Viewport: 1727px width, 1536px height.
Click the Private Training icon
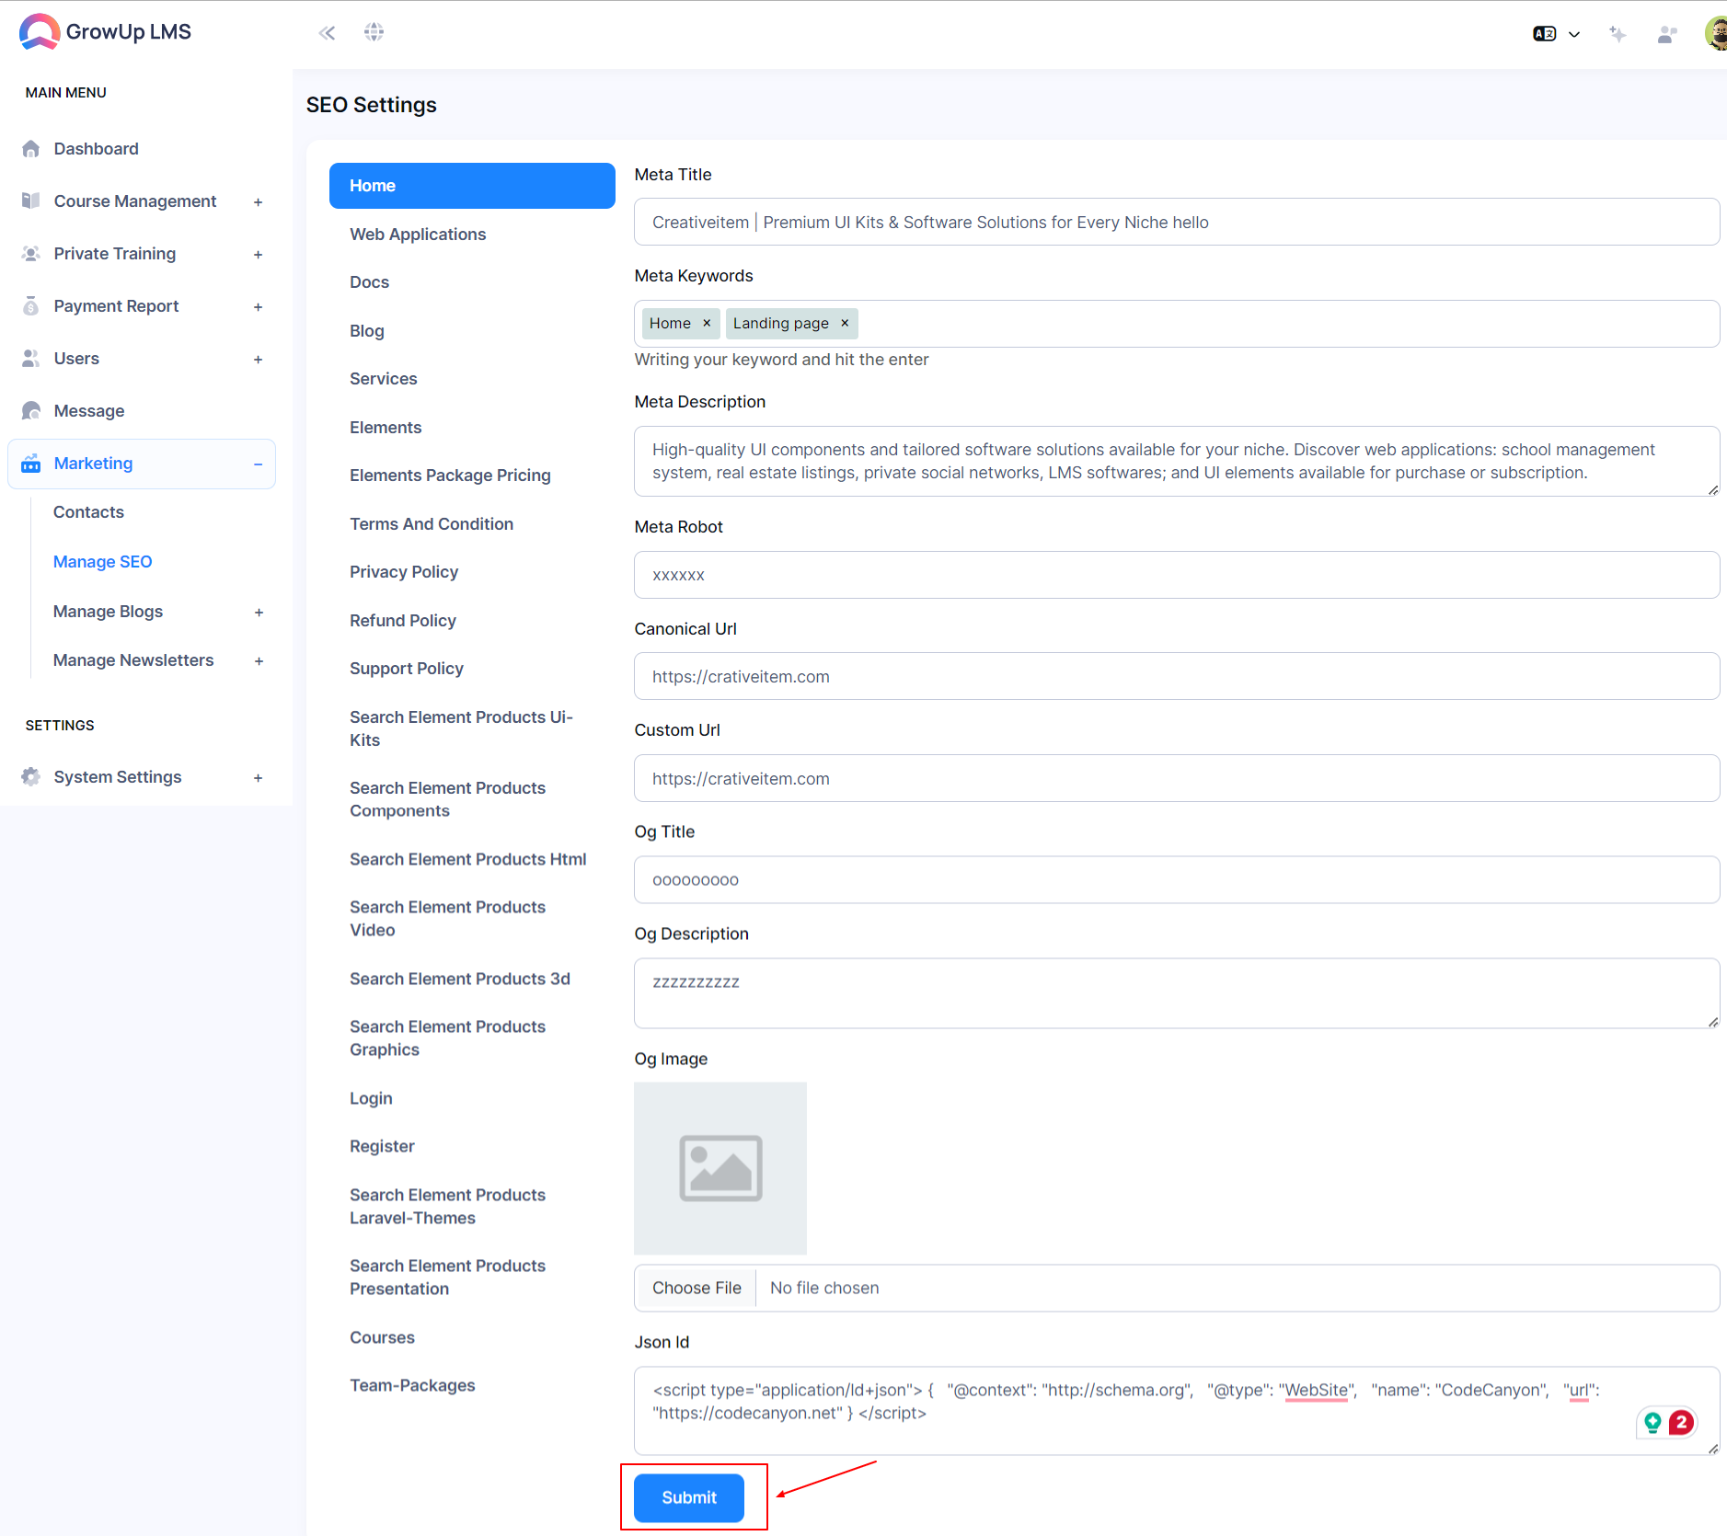pos(31,253)
